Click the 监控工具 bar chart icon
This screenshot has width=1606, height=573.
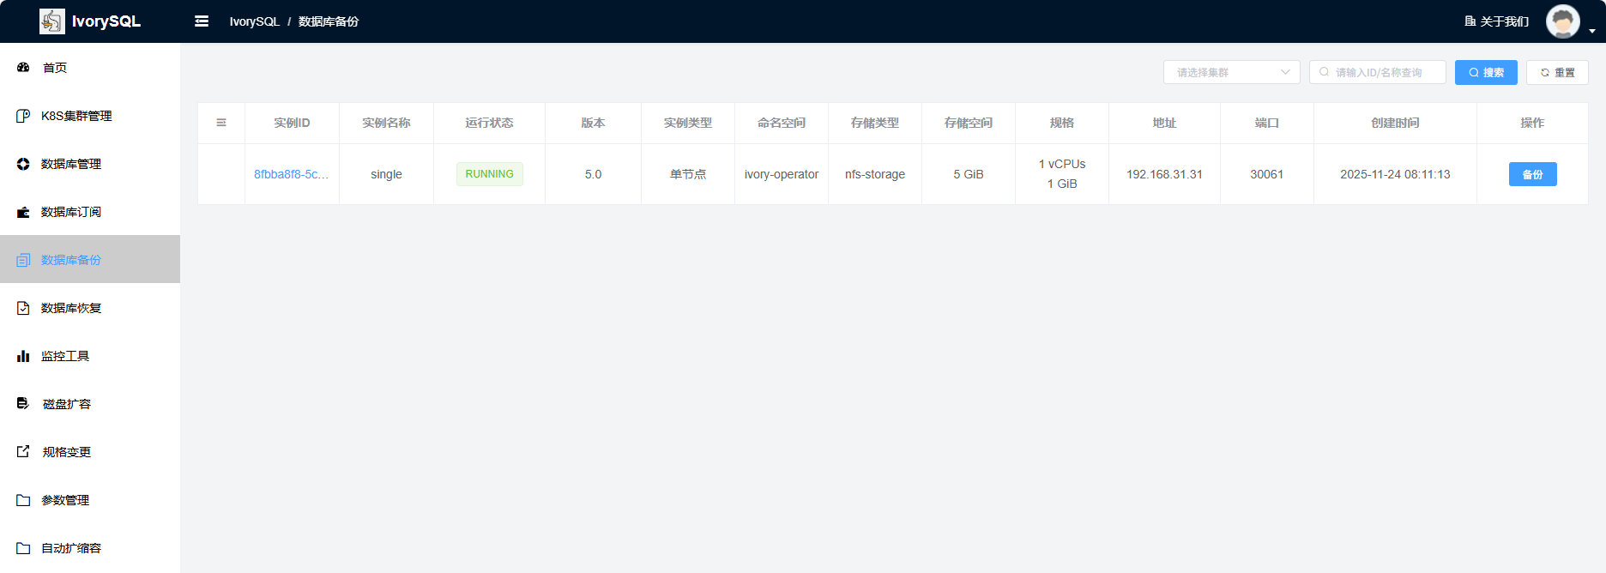pyautogui.click(x=23, y=356)
